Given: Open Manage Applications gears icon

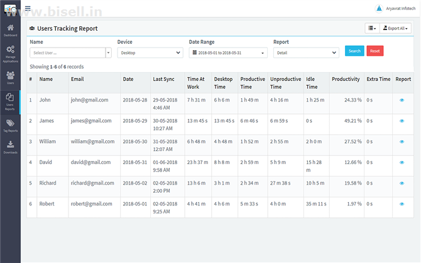Looking at the screenshot, I should (10, 49).
